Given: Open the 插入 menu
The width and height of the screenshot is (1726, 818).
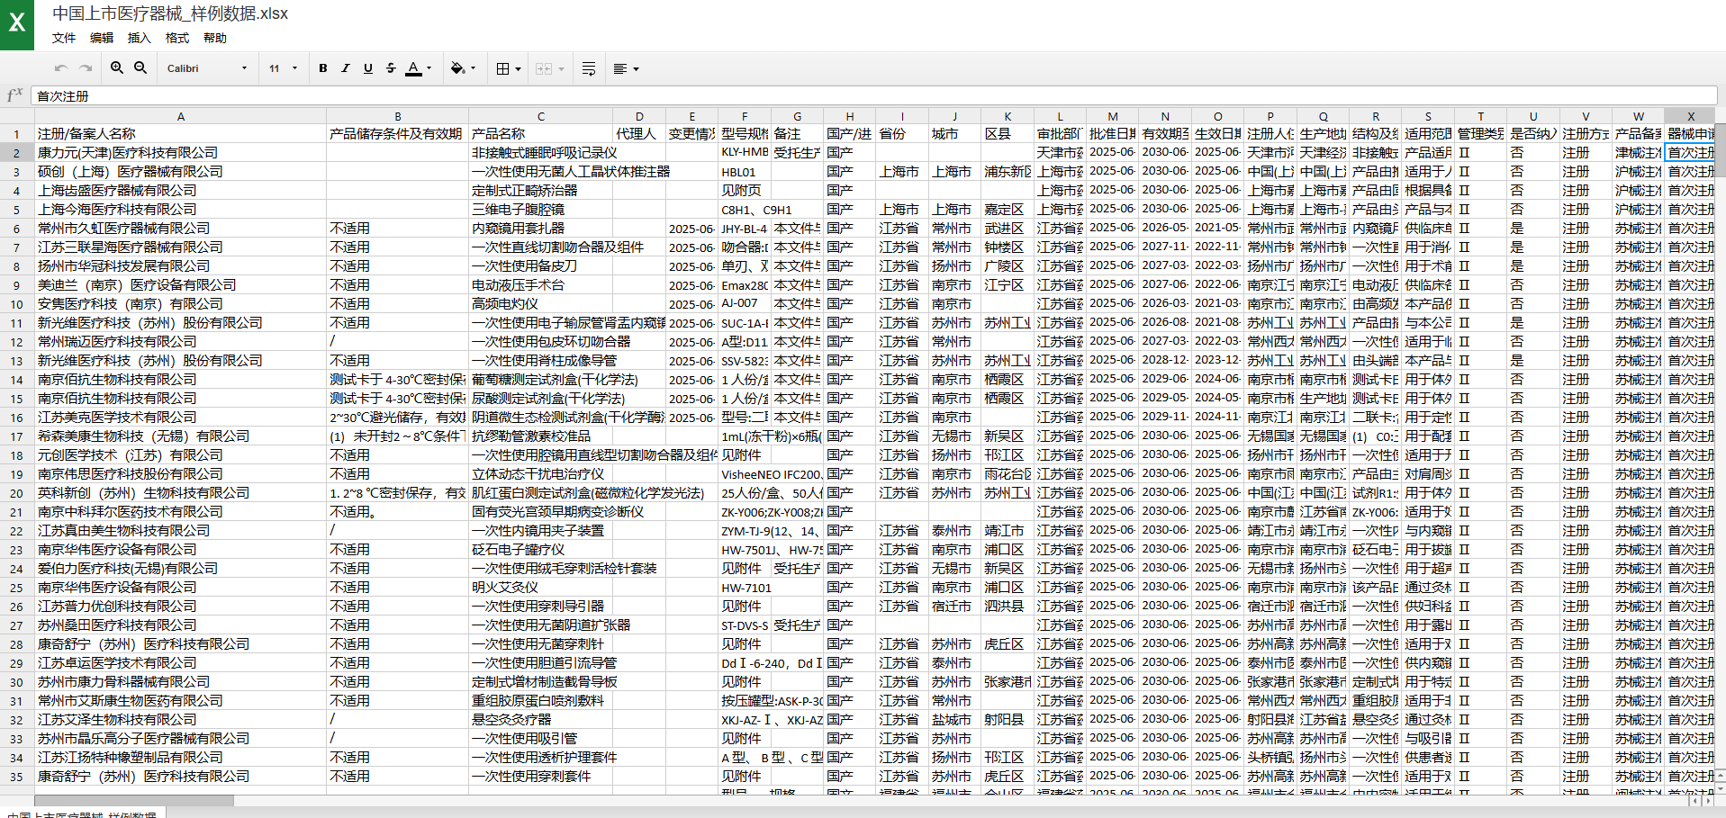Looking at the screenshot, I should (x=140, y=38).
